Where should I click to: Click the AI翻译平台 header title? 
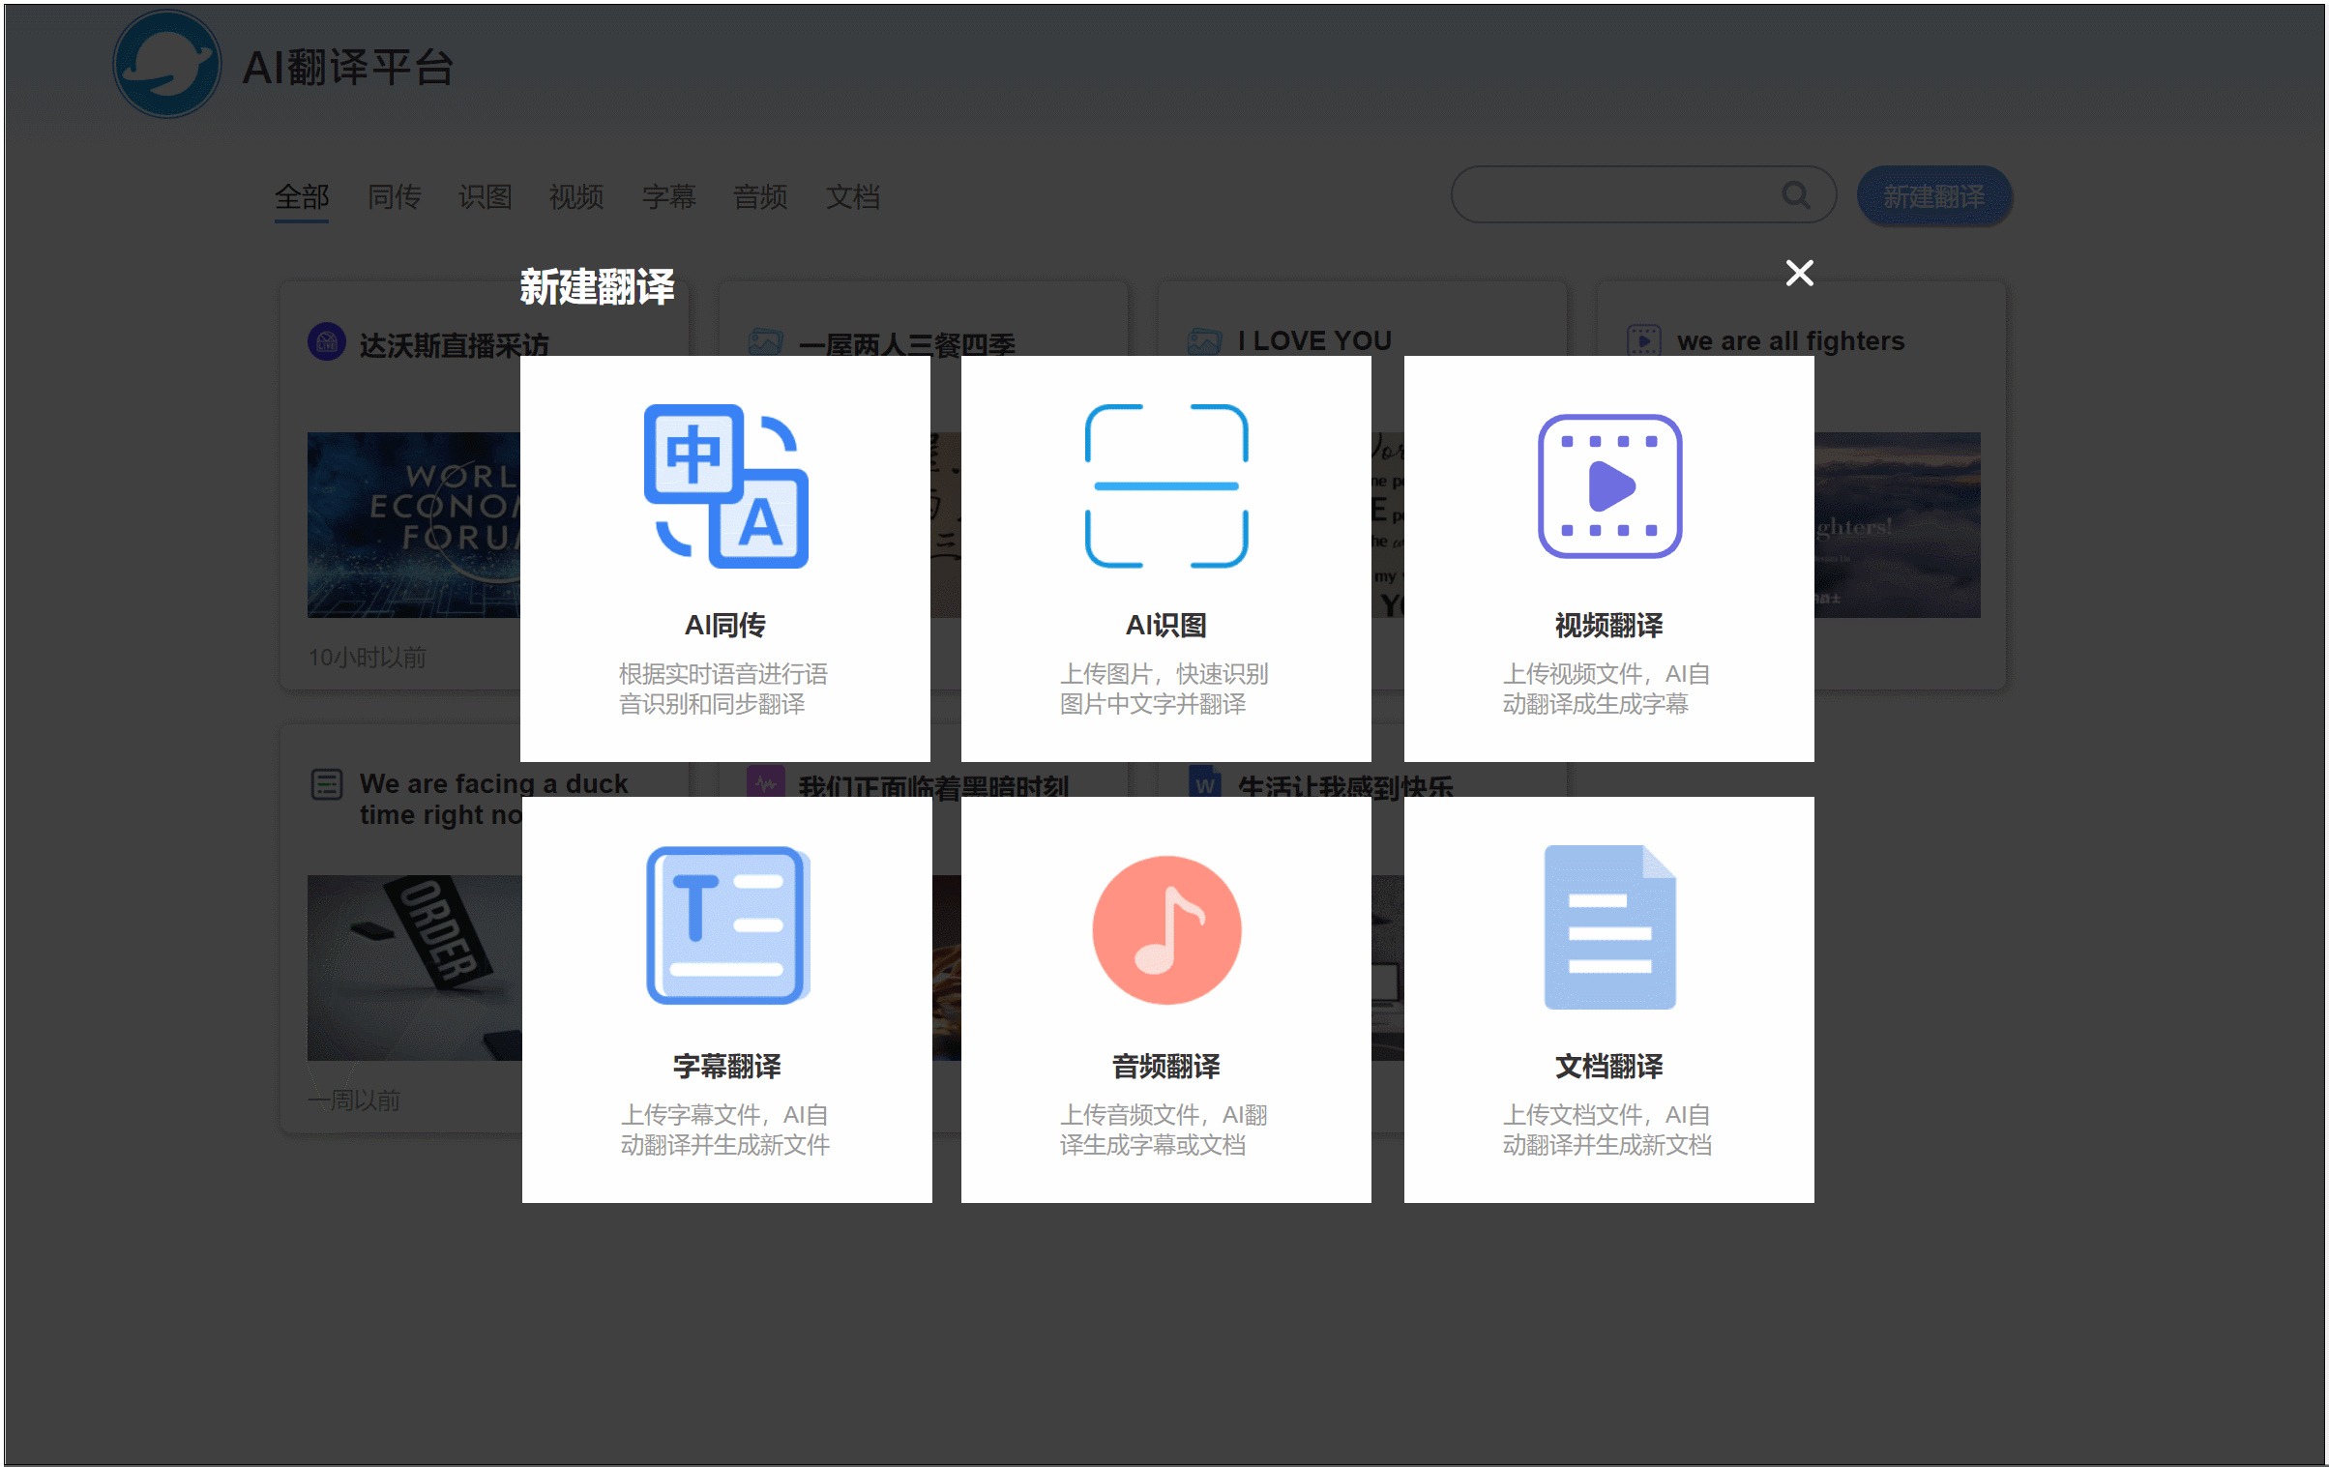point(348,68)
